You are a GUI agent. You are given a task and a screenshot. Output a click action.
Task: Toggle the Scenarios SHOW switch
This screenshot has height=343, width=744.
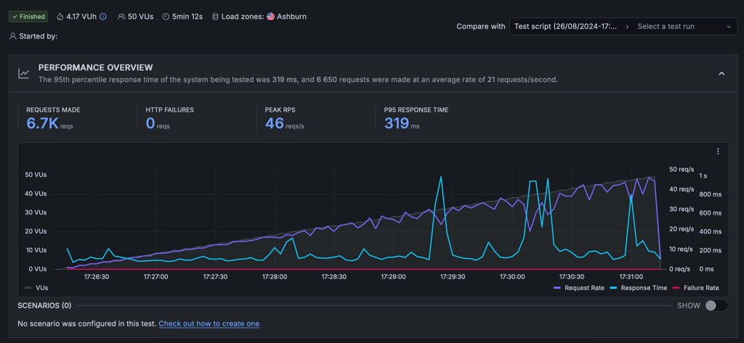[716, 305]
